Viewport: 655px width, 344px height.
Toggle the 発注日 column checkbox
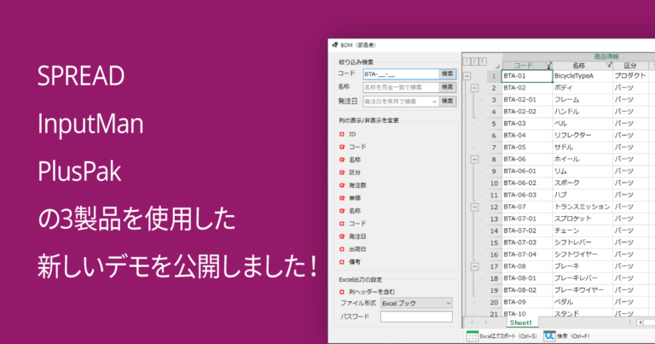(342, 236)
